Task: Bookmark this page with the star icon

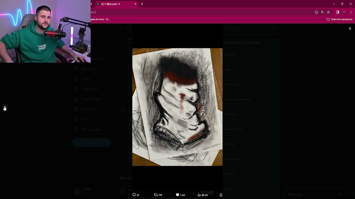Action: pyautogui.click(x=328, y=12)
